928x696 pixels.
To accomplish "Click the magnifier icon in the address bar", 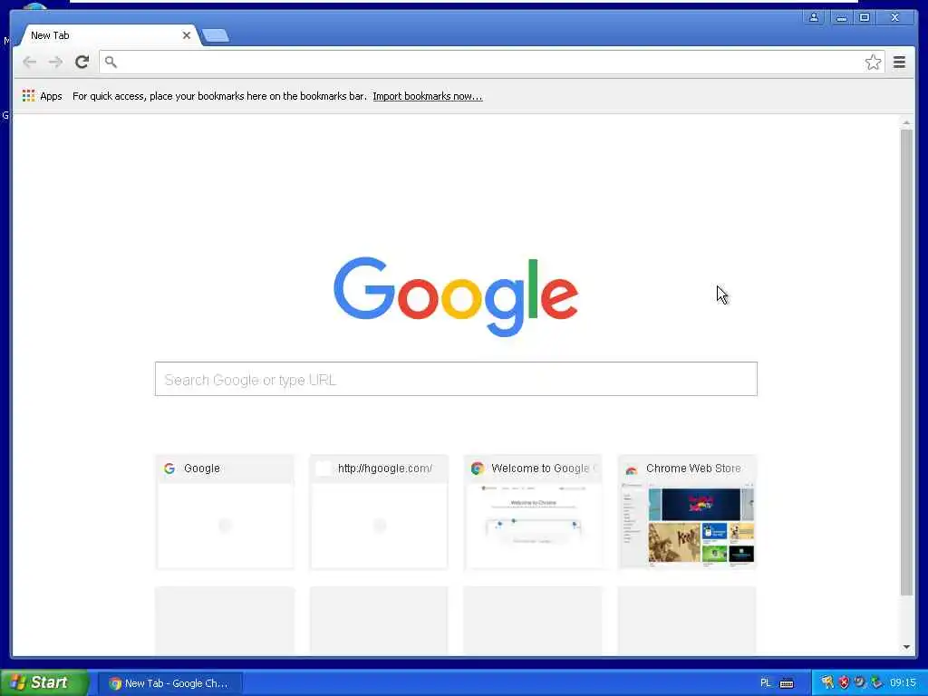I will pos(111,62).
